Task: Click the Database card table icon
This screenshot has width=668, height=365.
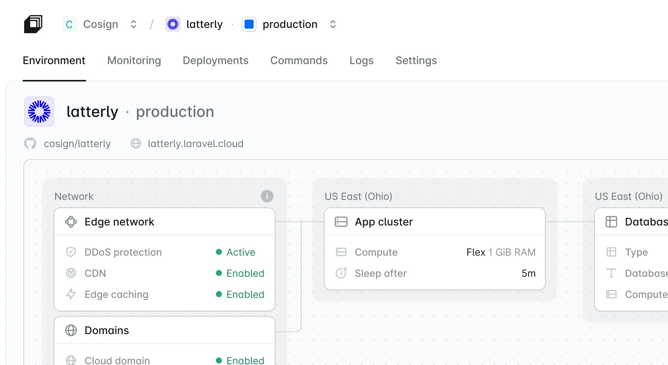Action: point(611,222)
